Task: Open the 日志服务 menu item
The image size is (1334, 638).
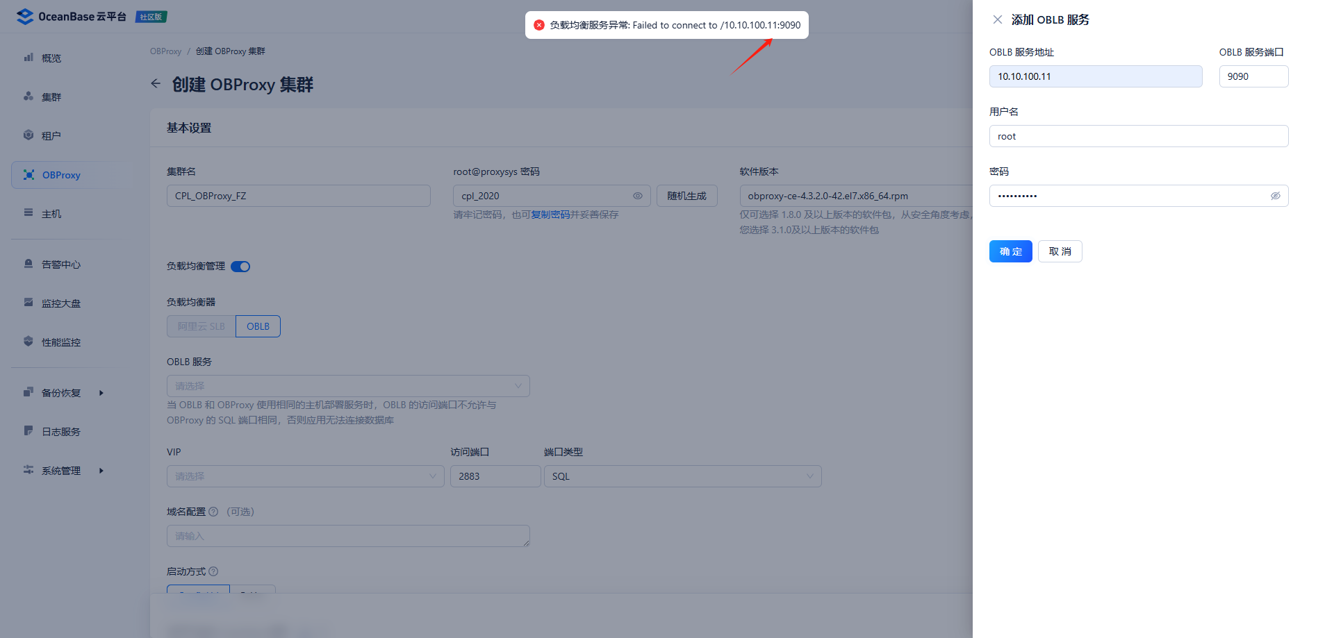Action: point(68,432)
